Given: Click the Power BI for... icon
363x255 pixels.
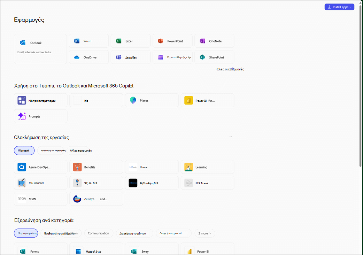Looking at the screenshot, I should (x=188, y=100).
